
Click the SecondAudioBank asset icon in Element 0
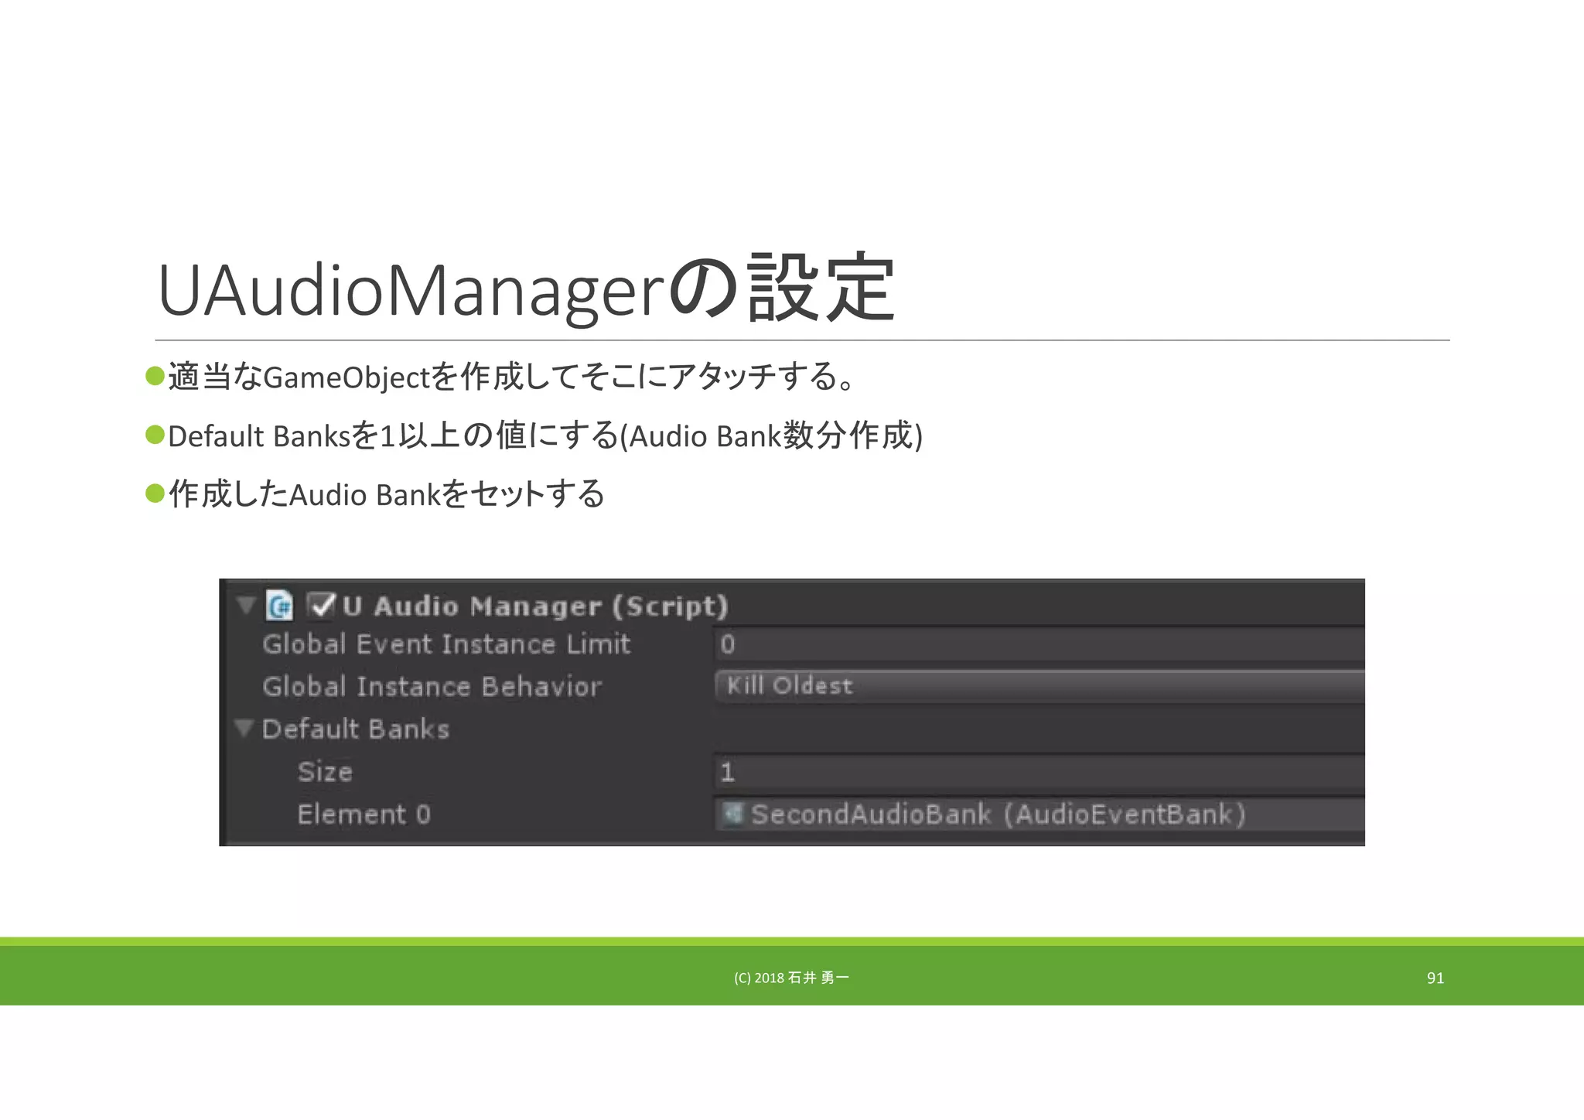point(732,814)
